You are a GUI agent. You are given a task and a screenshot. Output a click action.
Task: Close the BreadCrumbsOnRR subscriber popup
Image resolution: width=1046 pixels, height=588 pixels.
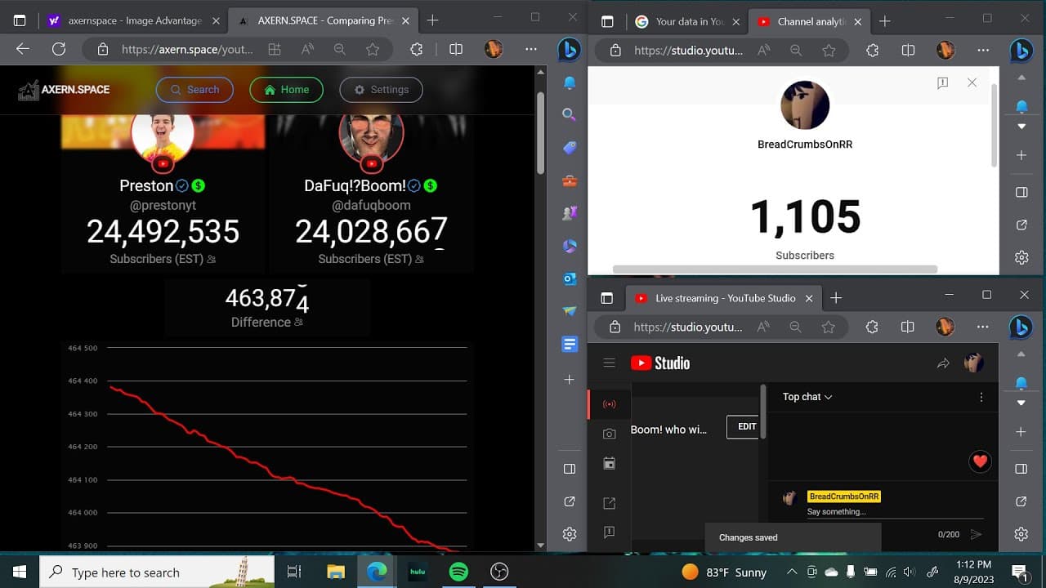(x=972, y=82)
